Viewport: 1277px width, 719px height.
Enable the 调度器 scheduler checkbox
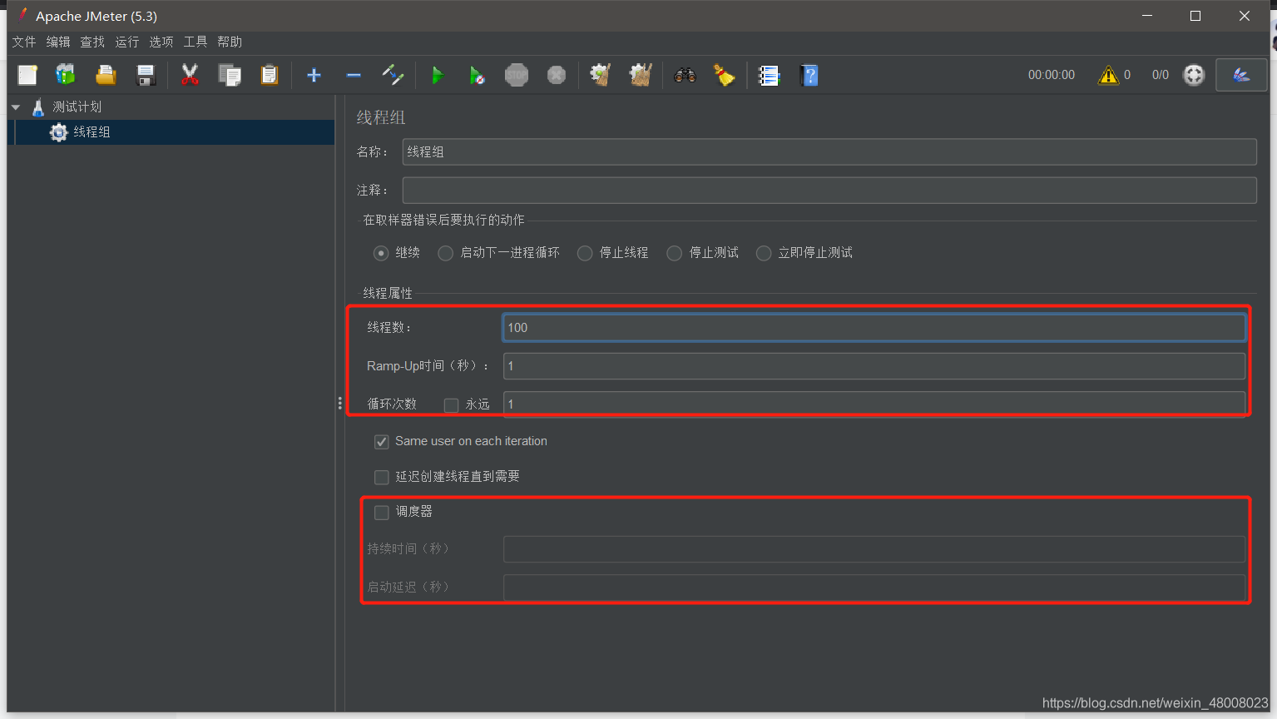(381, 512)
